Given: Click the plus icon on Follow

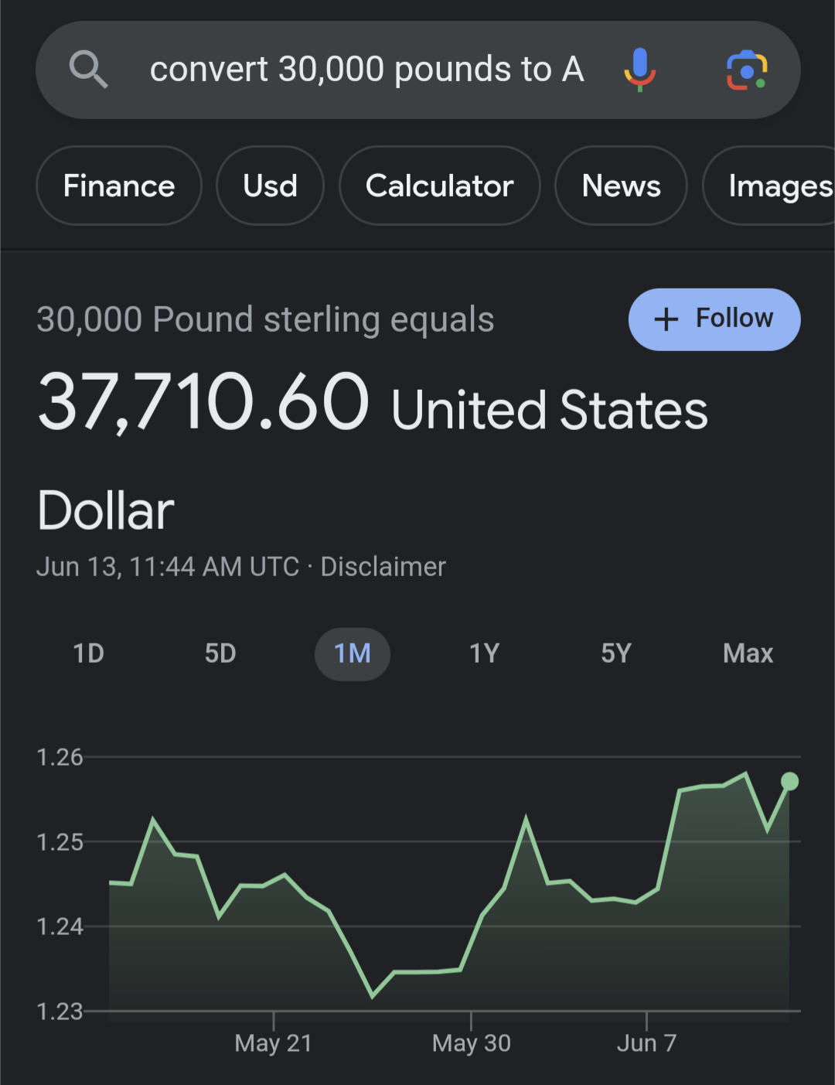Looking at the screenshot, I should tap(666, 319).
